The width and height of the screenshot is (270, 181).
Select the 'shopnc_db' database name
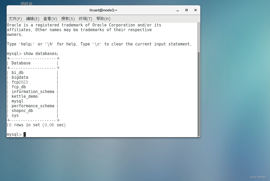click(x=22, y=110)
